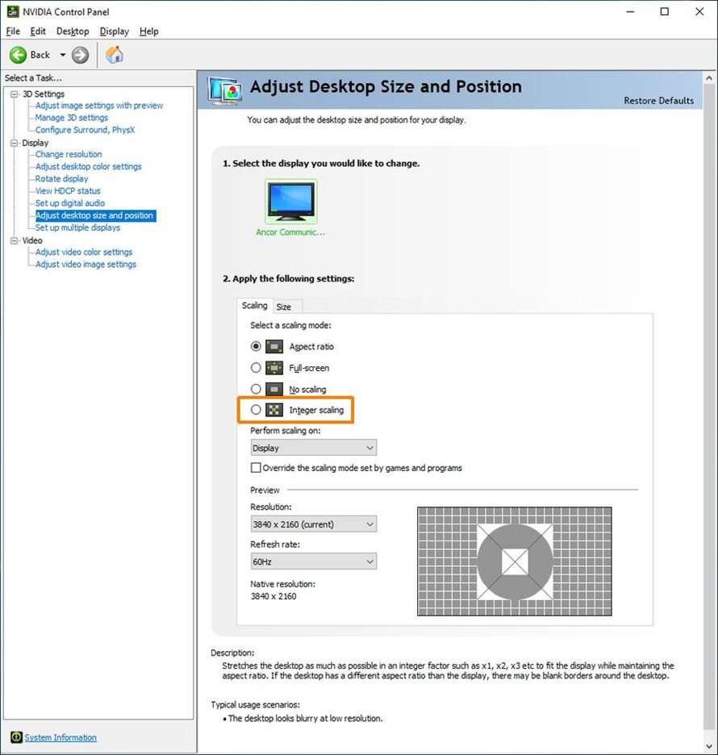Open Change resolution in the task tree
This screenshot has width=718, height=755.
(x=69, y=154)
